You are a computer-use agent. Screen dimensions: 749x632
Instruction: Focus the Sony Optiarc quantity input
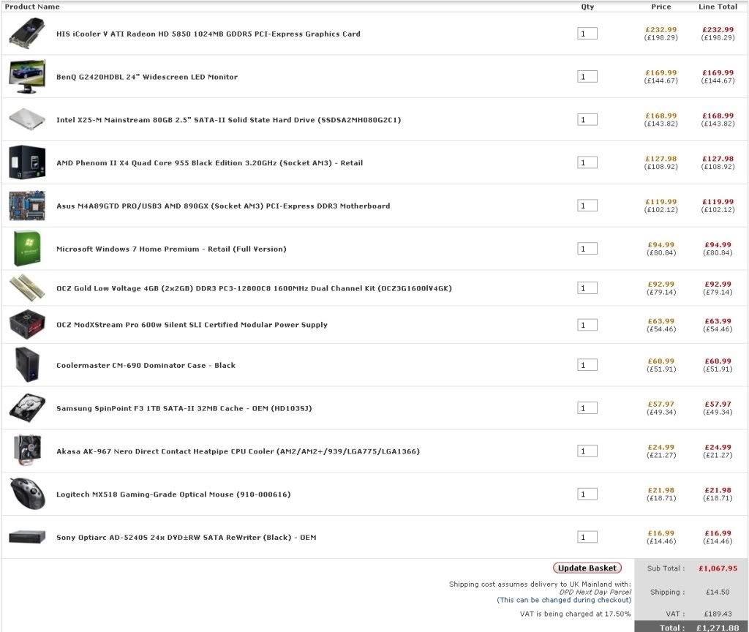click(587, 537)
